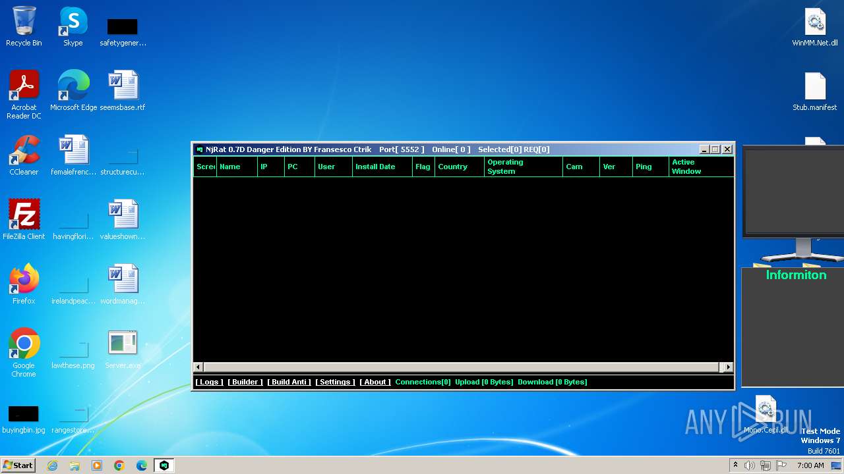
Task: Open the volume tray icon
Action: [x=750, y=465]
